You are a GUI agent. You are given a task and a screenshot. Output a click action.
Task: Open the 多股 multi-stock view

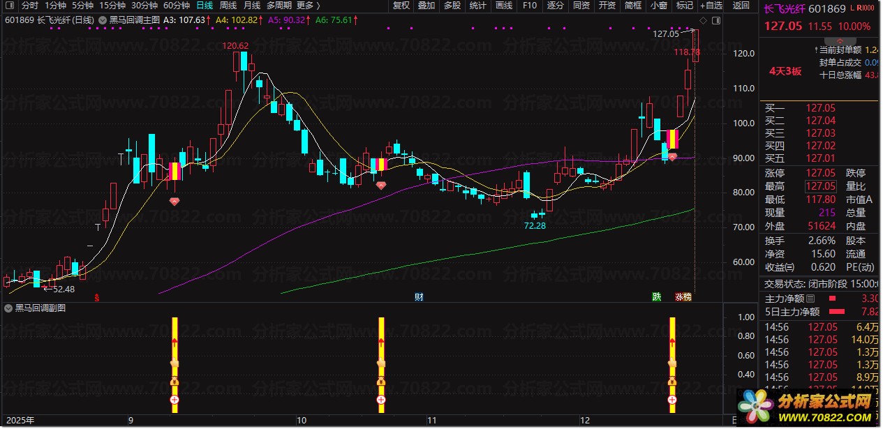pos(452,6)
